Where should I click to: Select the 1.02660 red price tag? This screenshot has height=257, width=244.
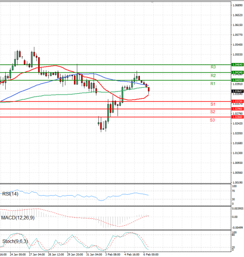[237, 117]
